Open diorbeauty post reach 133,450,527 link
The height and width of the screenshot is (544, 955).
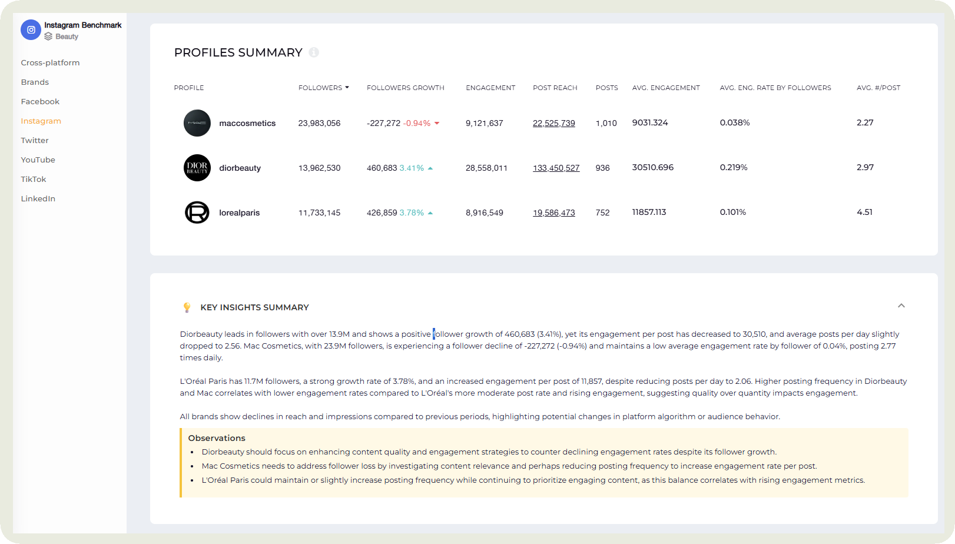[556, 168]
